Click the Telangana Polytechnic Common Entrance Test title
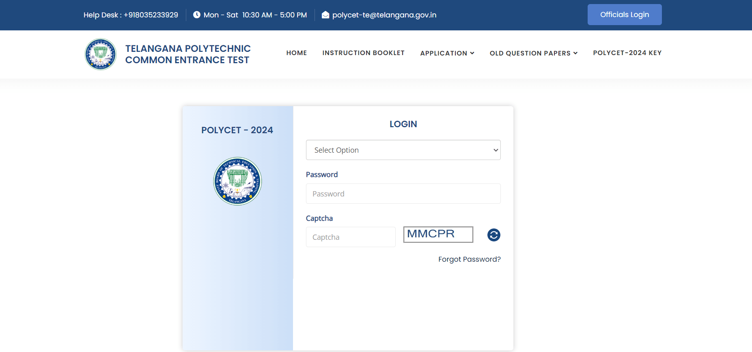Viewport: 752px width, 352px height. pyautogui.click(x=188, y=54)
